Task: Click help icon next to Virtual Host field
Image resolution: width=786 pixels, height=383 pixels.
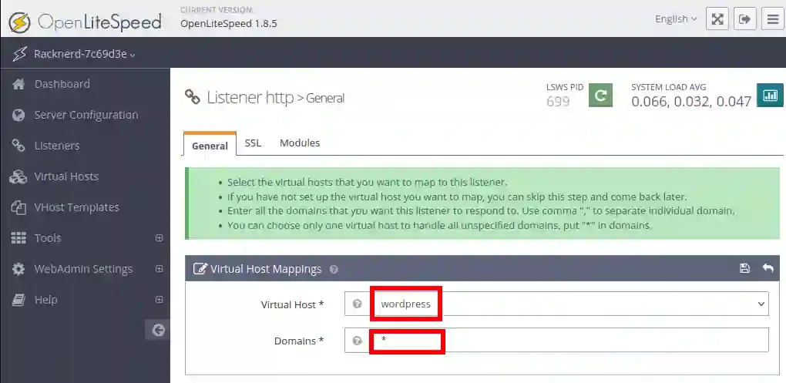Action: click(x=357, y=304)
